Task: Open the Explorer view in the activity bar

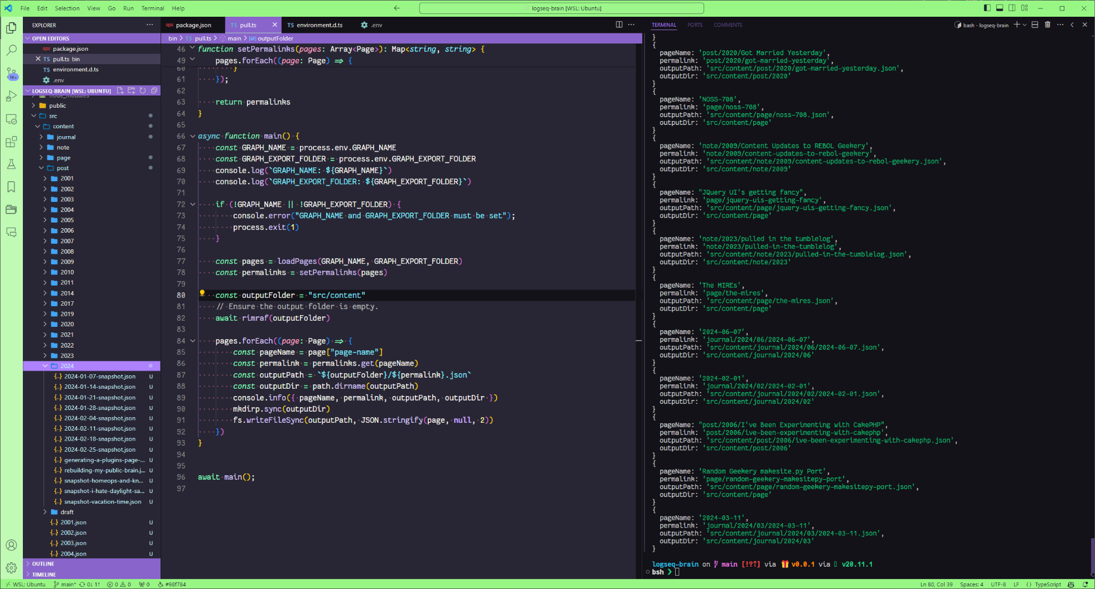Action: coord(11,27)
